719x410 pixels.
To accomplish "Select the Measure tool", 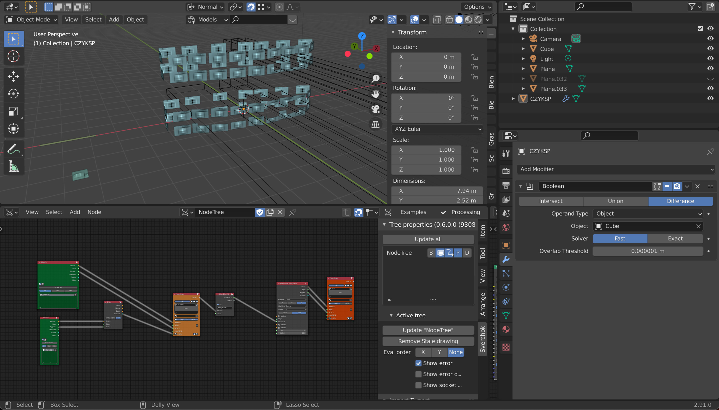I will coord(13,167).
